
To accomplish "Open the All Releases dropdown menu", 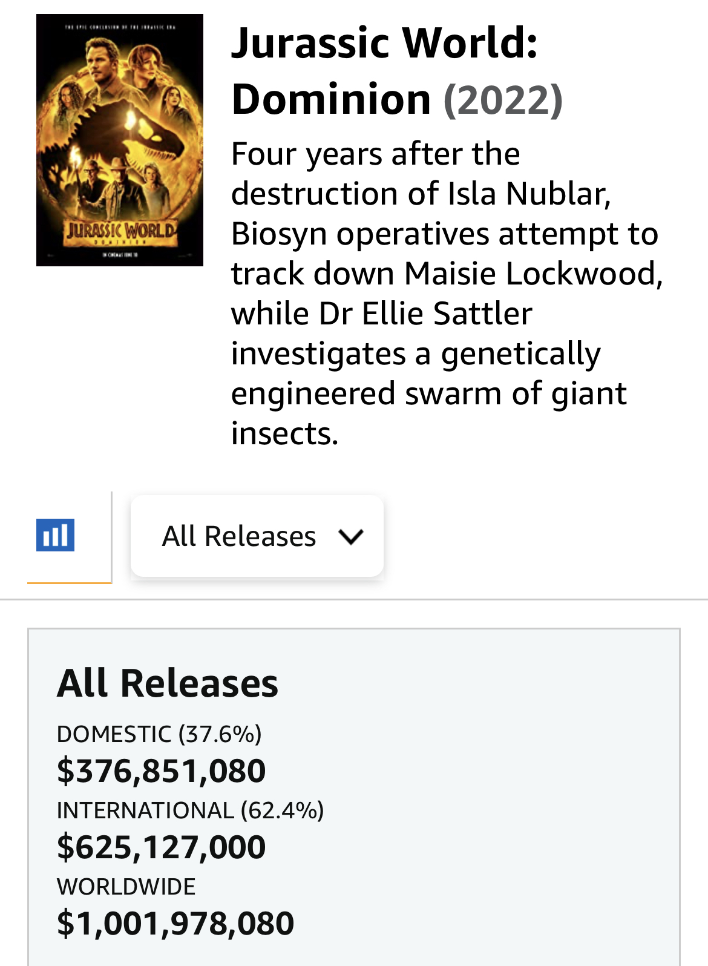I will coord(257,536).
